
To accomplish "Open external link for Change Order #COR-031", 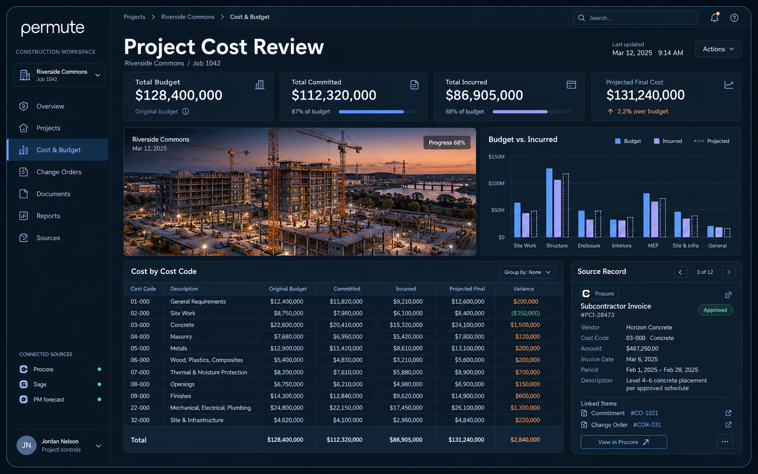I will (728, 425).
